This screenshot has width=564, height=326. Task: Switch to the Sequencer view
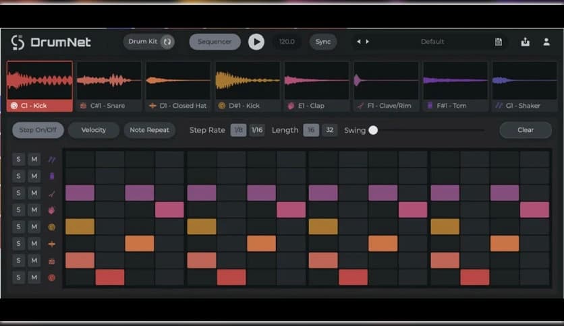point(215,42)
